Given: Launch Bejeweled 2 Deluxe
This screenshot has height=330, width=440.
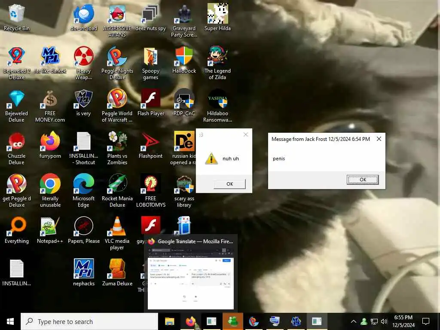Looking at the screenshot, I should pos(17,63).
